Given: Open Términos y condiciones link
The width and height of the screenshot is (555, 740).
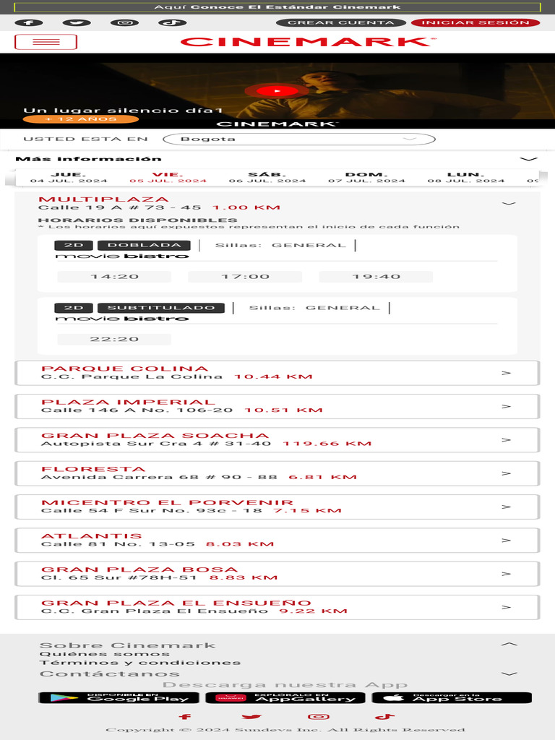Looking at the screenshot, I should coord(140,663).
